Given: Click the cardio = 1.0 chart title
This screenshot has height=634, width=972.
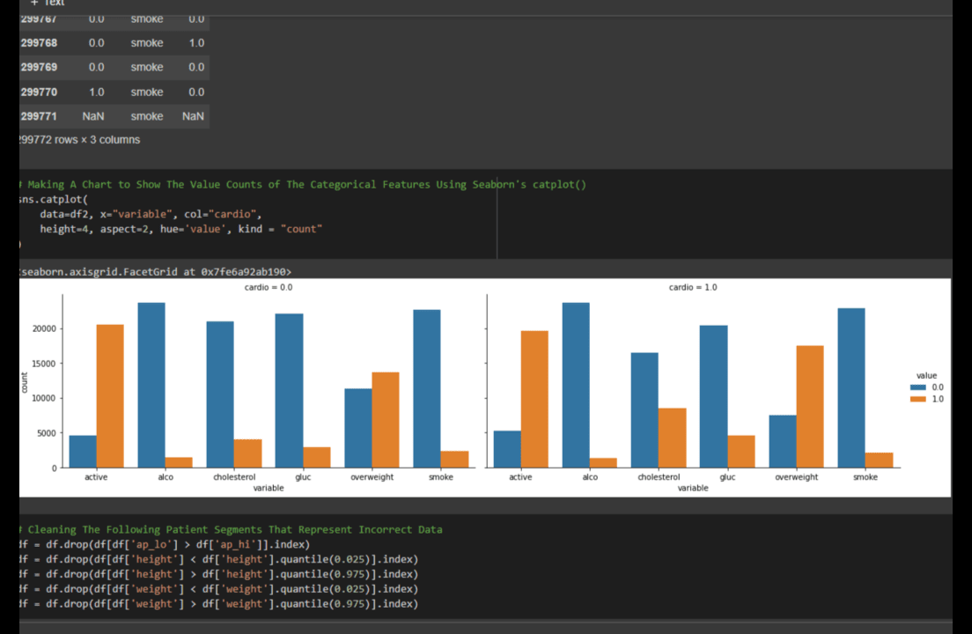Looking at the screenshot, I should pyautogui.click(x=693, y=288).
